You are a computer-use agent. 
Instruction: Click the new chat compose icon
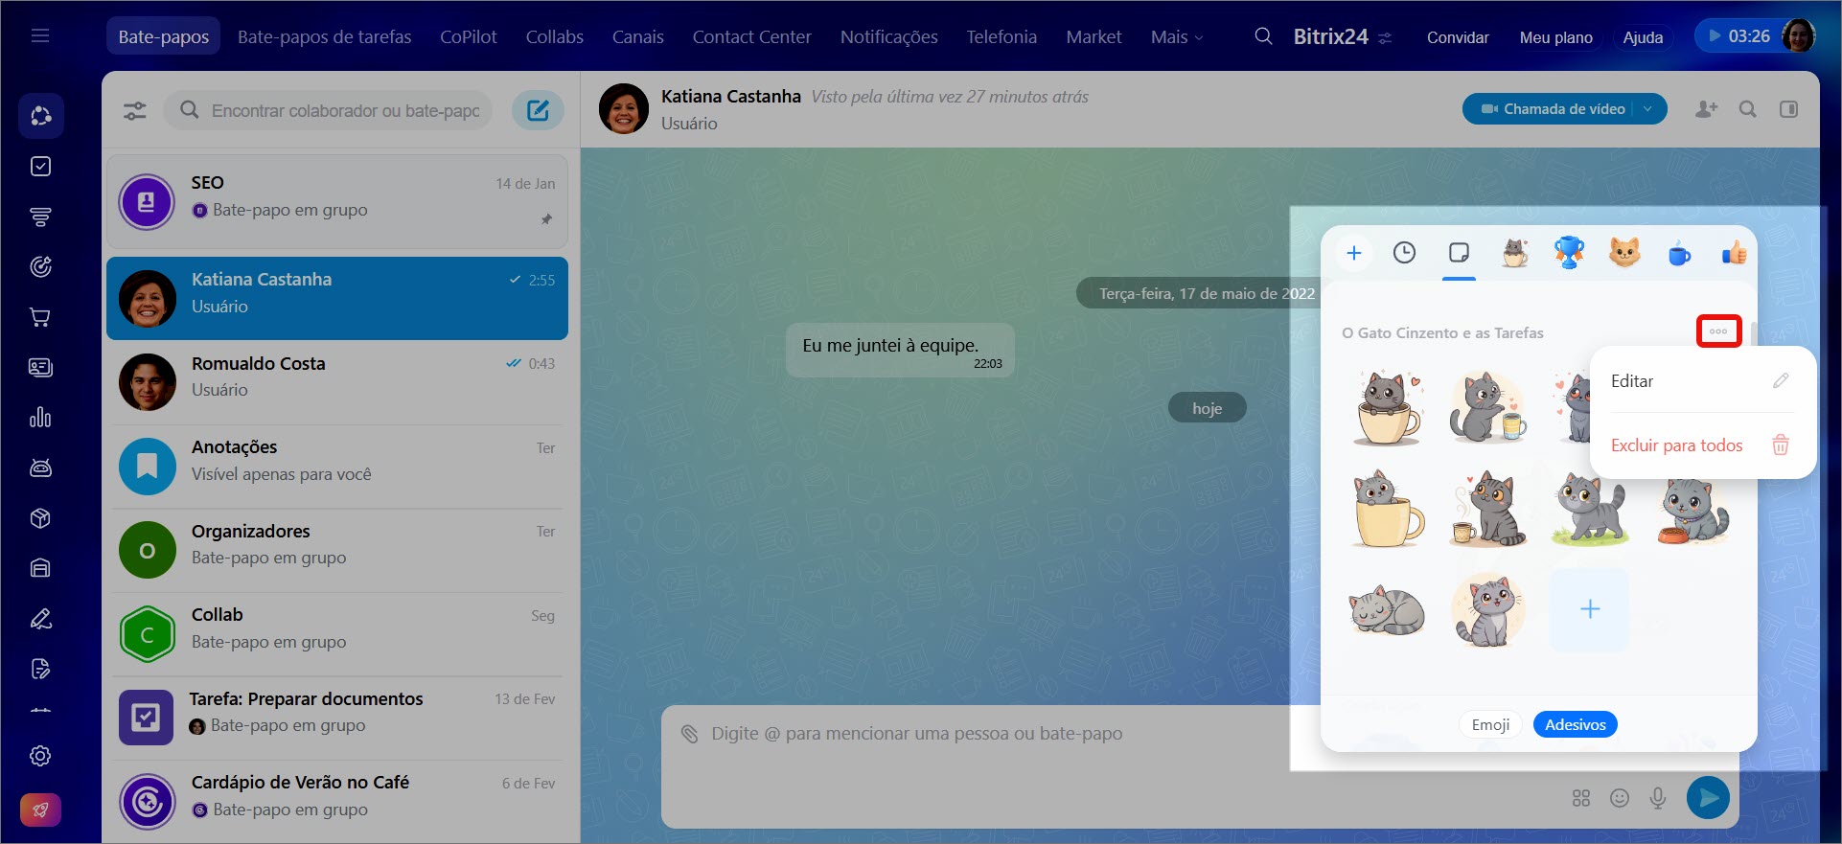[538, 110]
